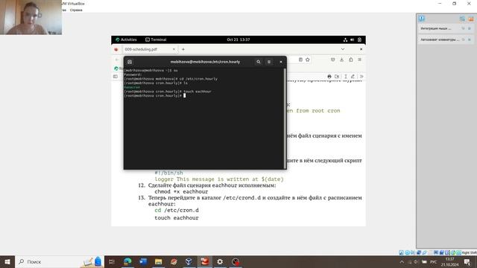Open File Explorer from taskbar

159,261
